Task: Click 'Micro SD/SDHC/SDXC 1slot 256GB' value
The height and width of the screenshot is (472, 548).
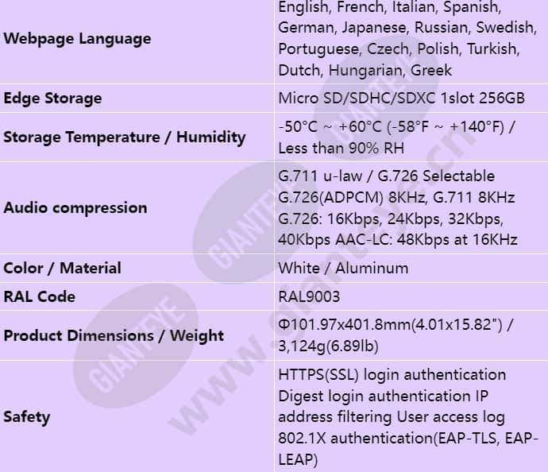Action: coord(402,98)
